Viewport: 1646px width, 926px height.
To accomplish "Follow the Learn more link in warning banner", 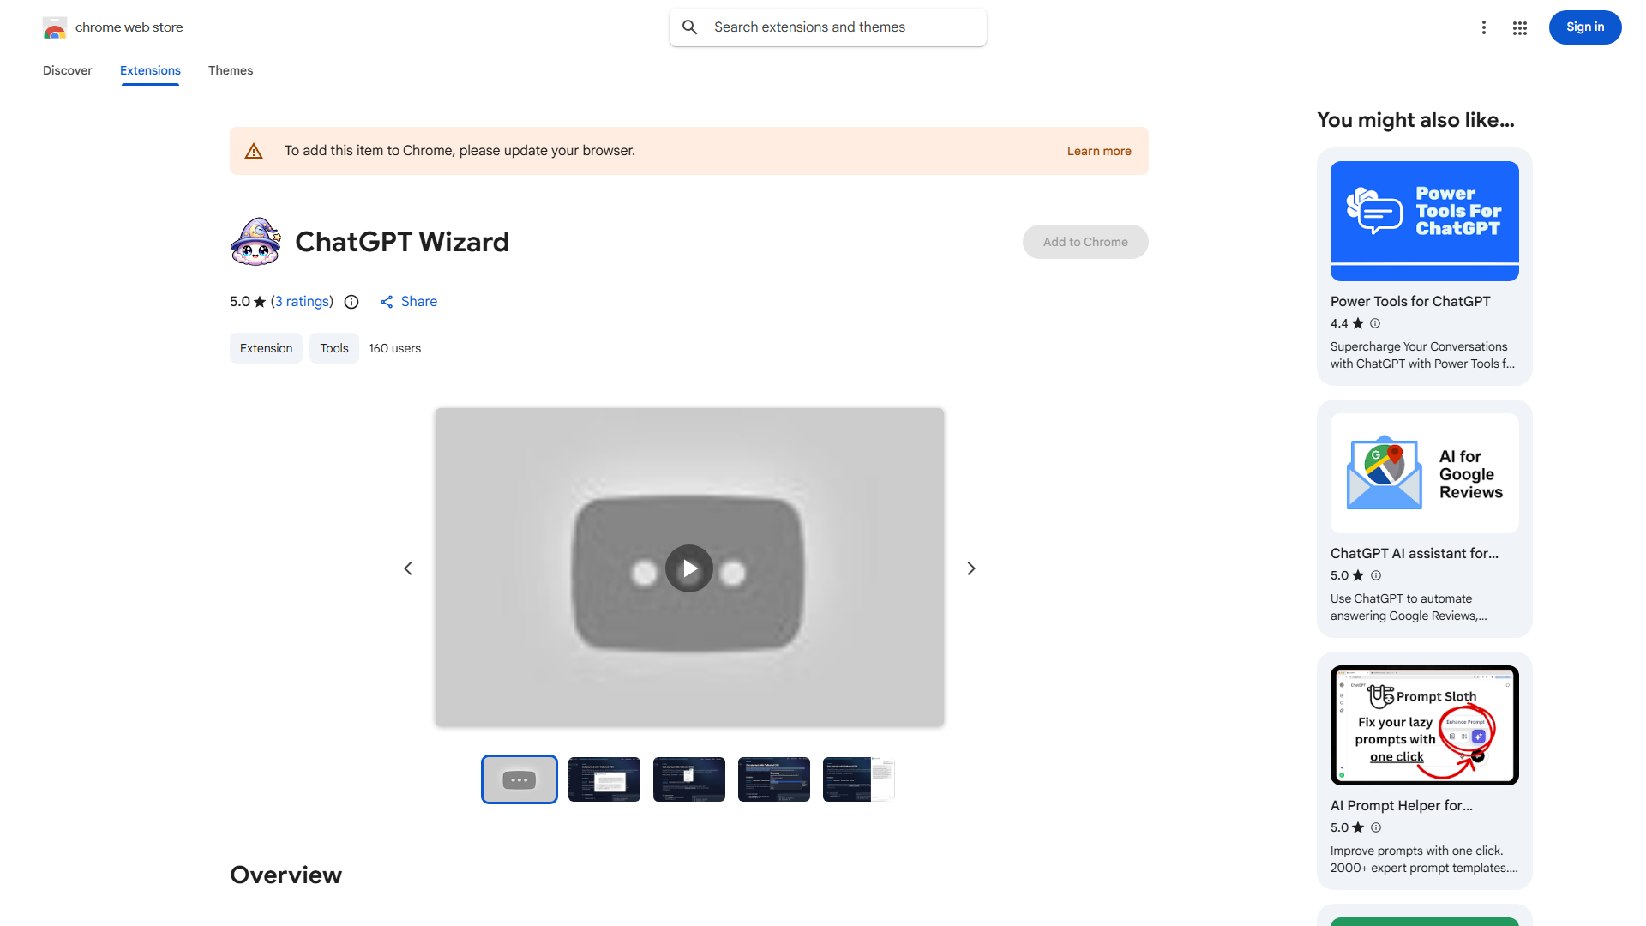I will pyautogui.click(x=1099, y=151).
